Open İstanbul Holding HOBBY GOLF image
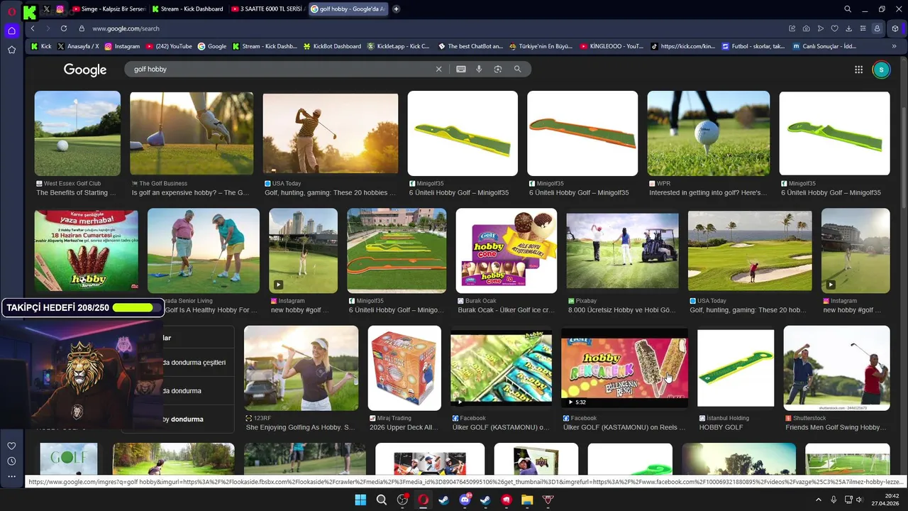 pos(736,368)
